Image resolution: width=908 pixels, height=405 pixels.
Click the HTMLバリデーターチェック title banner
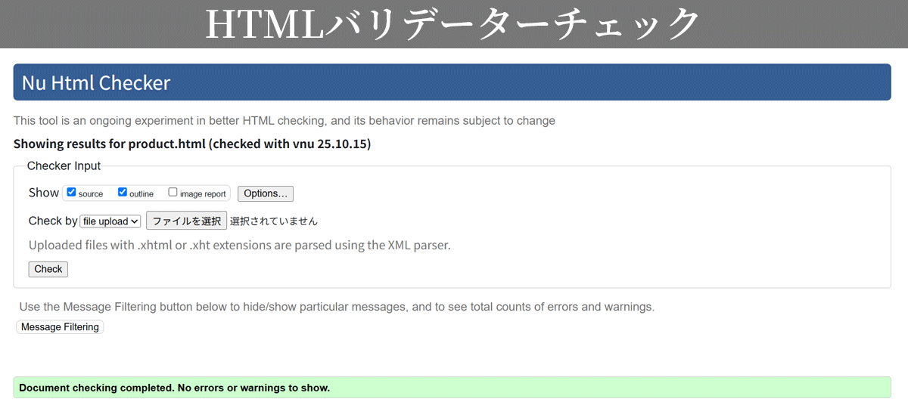click(x=454, y=24)
